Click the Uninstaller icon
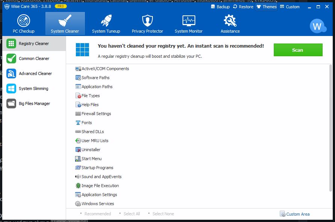Image resolution: width=335 pixels, height=222 pixels. tap(78, 150)
